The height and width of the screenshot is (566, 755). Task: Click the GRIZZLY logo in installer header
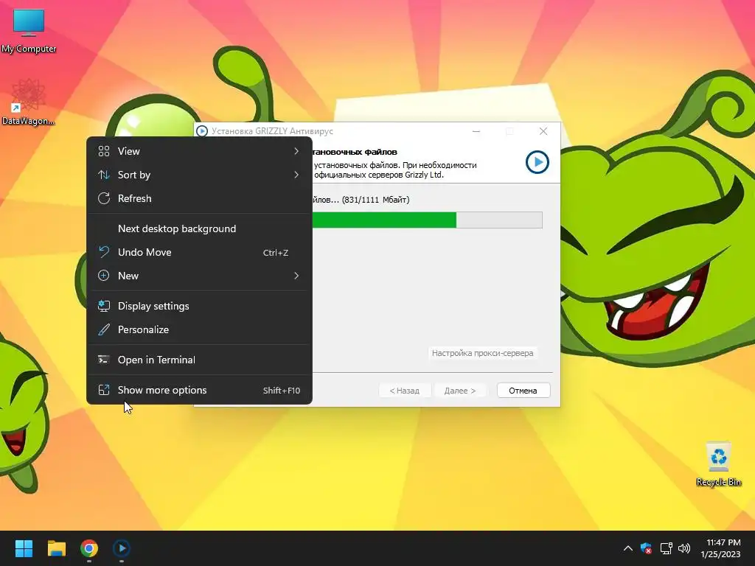coord(537,162)
